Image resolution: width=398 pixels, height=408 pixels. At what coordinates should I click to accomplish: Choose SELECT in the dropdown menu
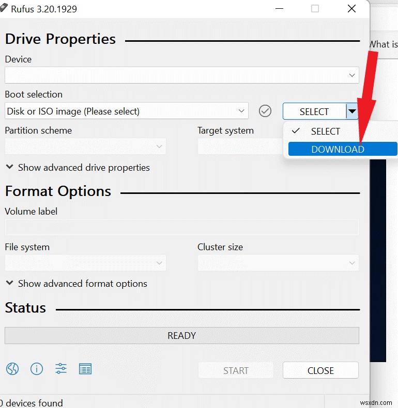pos(343,131)
